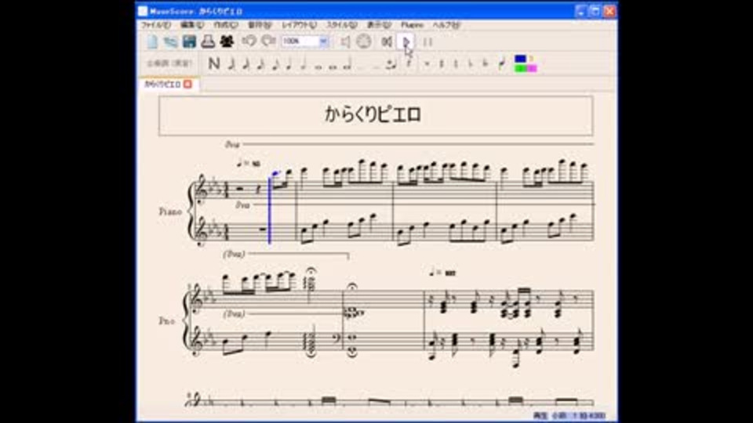Open the 作成(C) menu
This screenshot has width=753, height=423.
coord(226,25)
